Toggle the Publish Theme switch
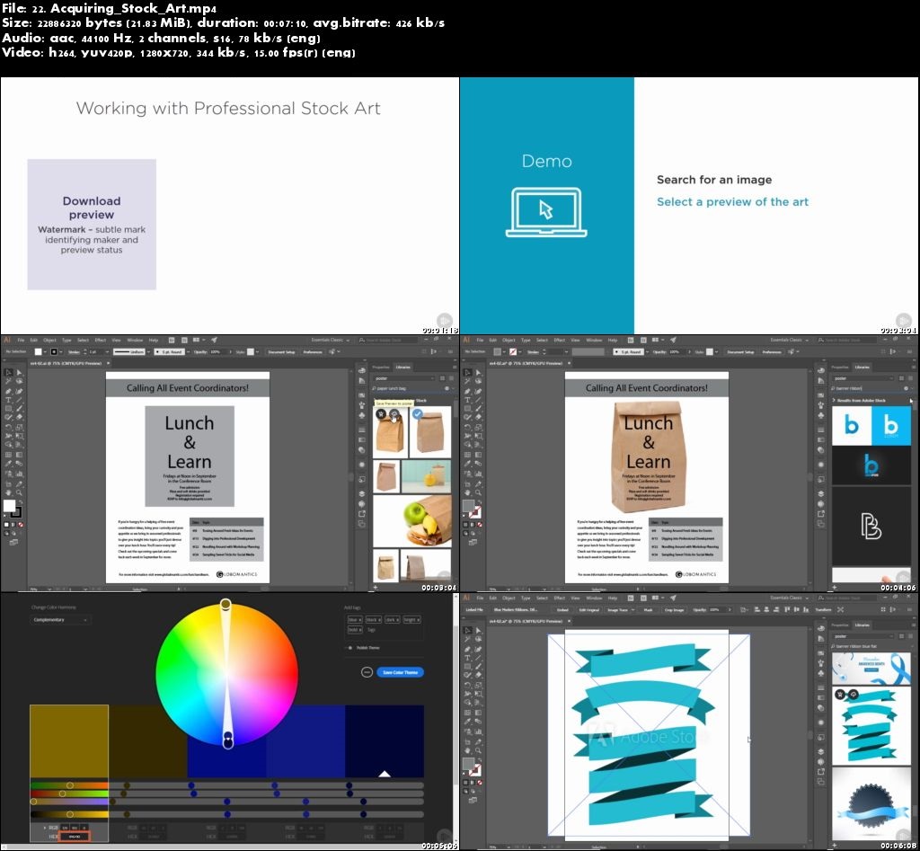The height and width of the screenshot is (851, 920). 349,646
